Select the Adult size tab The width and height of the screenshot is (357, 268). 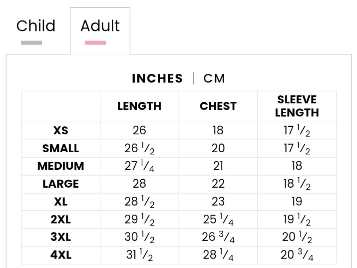point(100,26)
